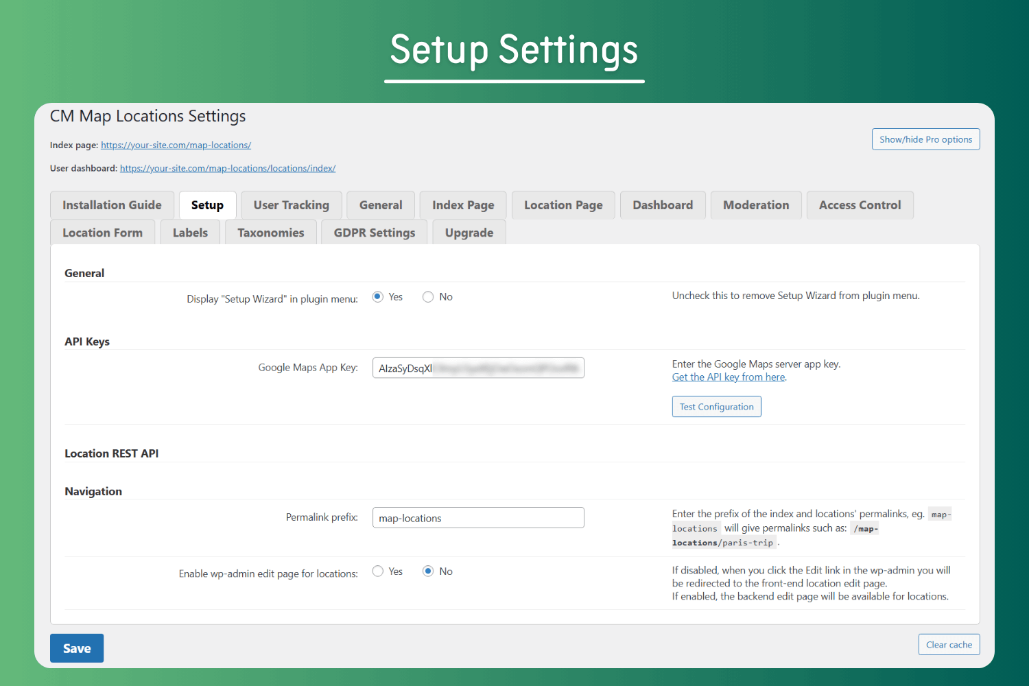Click the 'Enable wp-admin edit page for locations:' label
The height and width of the screenshot is (686, 1029).
coord(268,573)
